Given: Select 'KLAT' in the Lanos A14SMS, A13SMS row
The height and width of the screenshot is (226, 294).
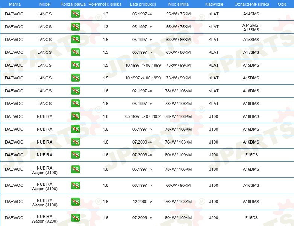Looking at the screenshot, I should coord(214,27).
